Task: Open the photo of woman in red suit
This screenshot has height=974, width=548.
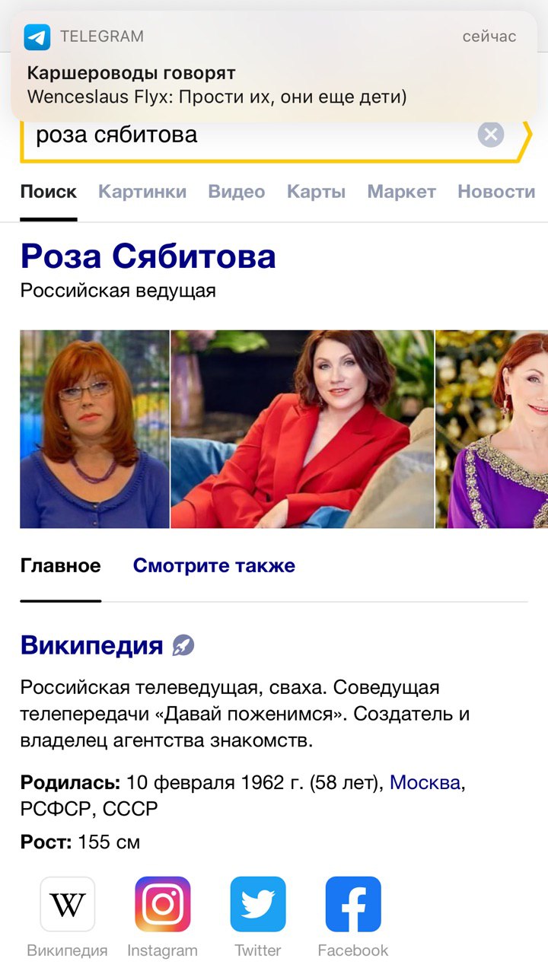Action: 302,429
